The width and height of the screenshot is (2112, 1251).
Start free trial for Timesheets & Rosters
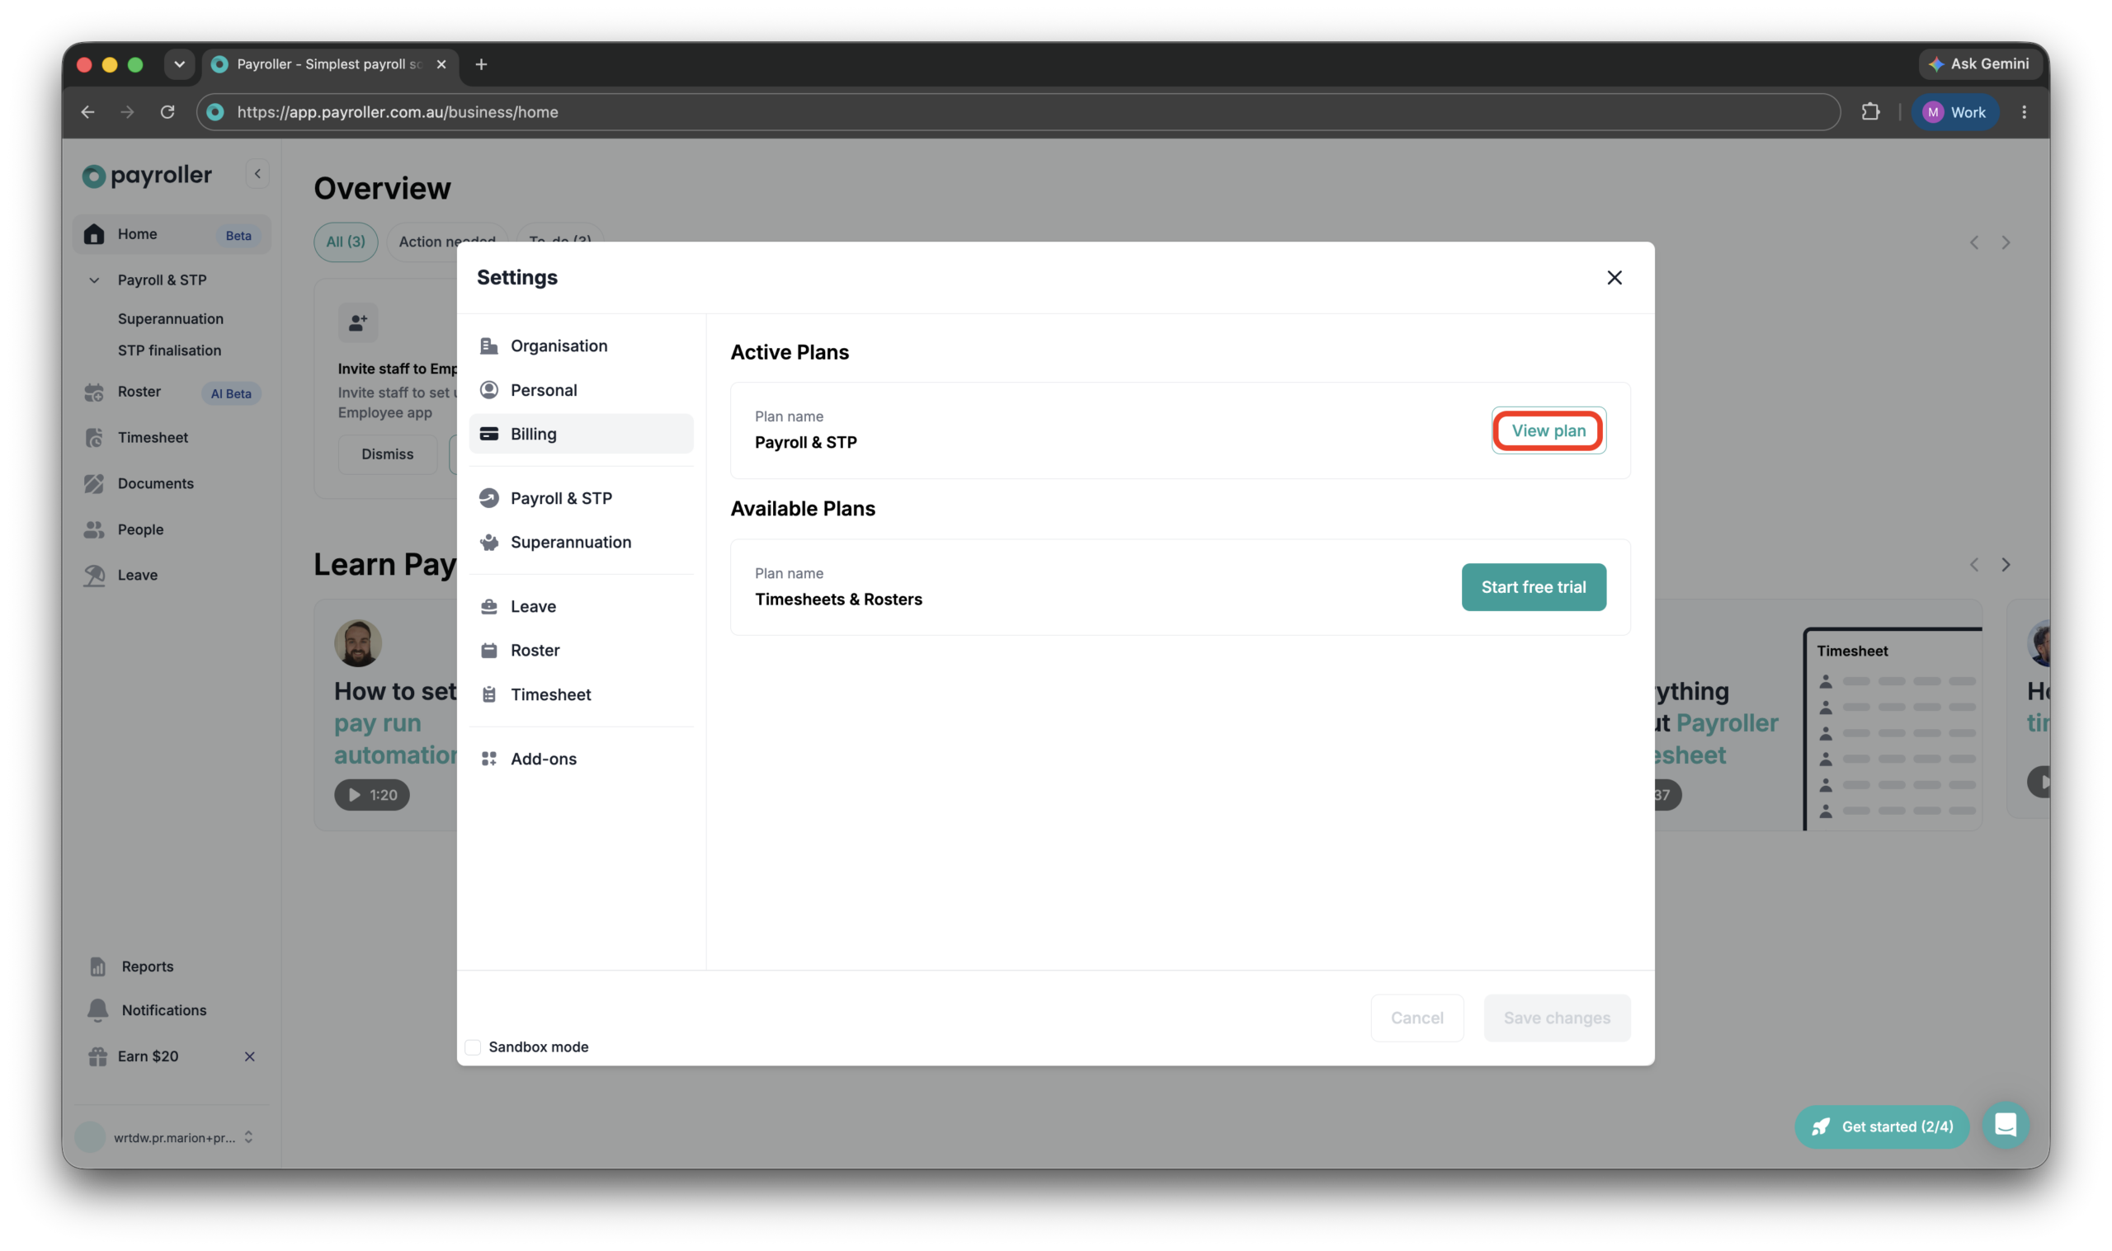pyautogui.click(x=1533, y=586)
